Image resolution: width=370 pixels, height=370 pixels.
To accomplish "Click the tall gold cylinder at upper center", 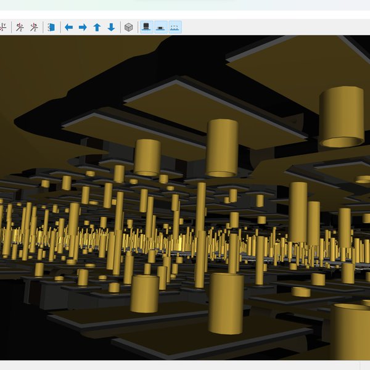I will [222, 147].
